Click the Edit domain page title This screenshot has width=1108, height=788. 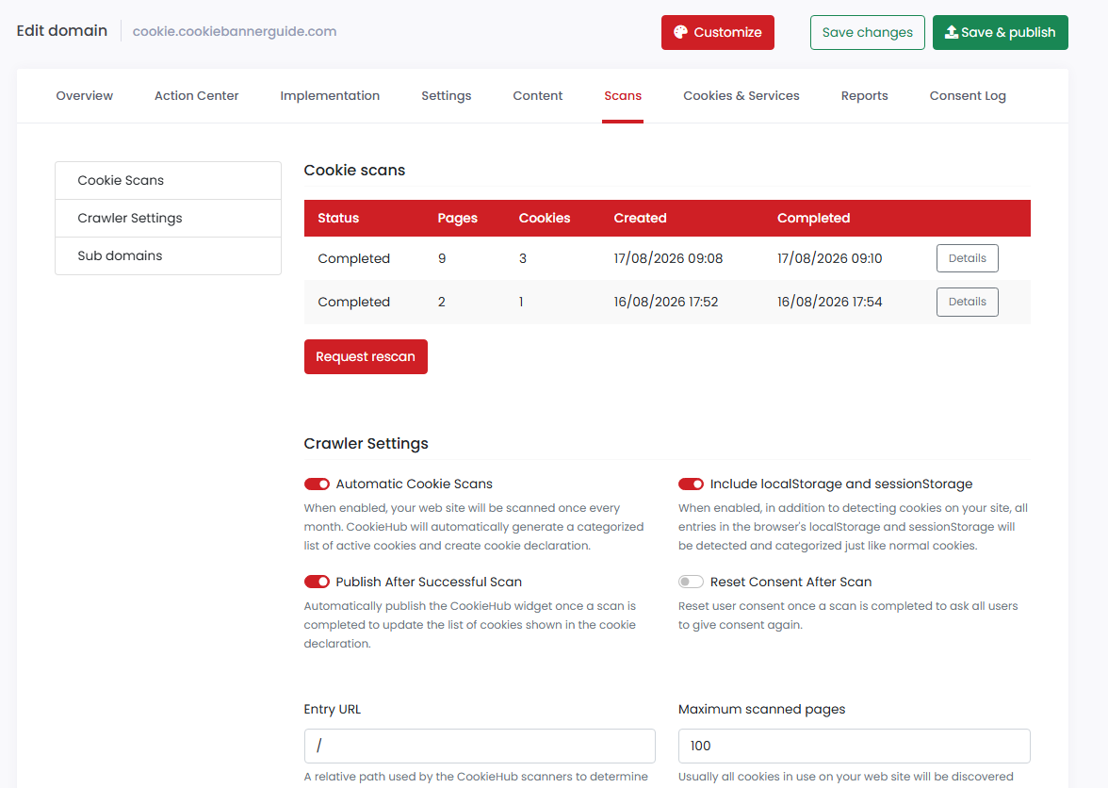click(x=62, y=30)
